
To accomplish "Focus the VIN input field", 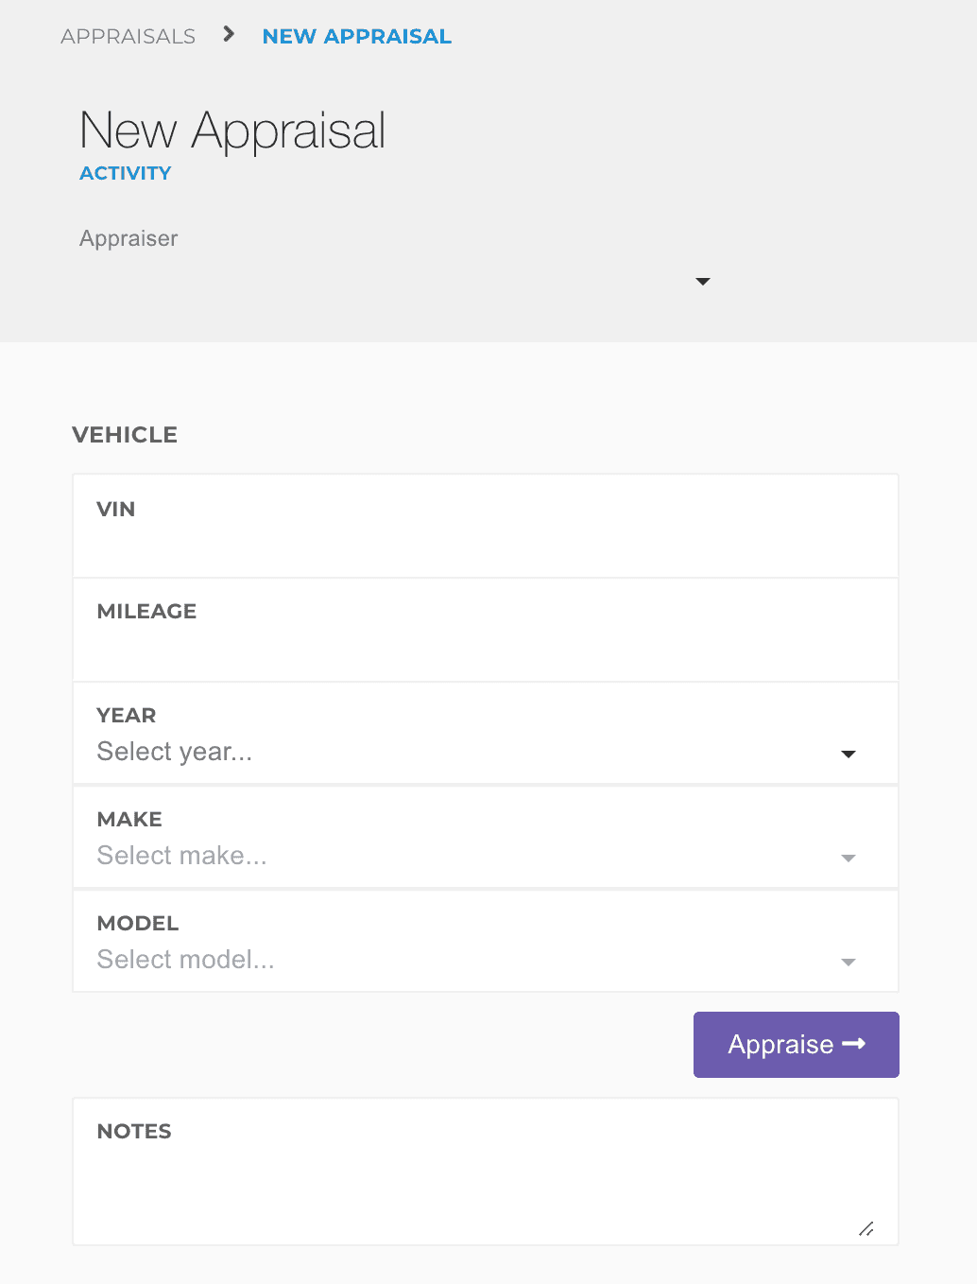I will [x=485, y=546].
